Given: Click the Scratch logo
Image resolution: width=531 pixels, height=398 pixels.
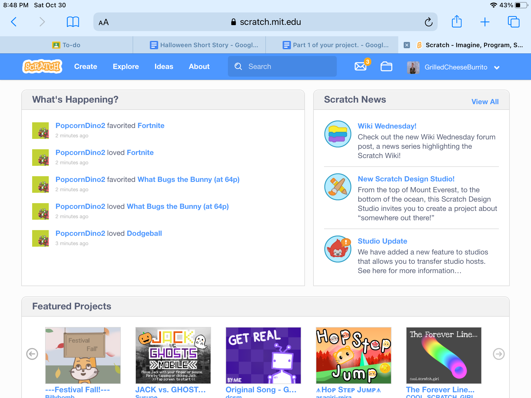Looking at the screenshot, I should click(x=42, y=67).
